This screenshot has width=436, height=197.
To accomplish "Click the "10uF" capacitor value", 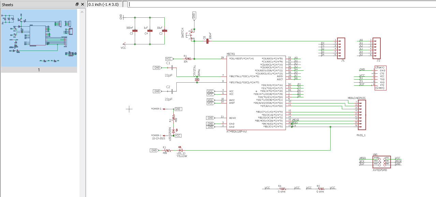I will click(x=160, y=27).
